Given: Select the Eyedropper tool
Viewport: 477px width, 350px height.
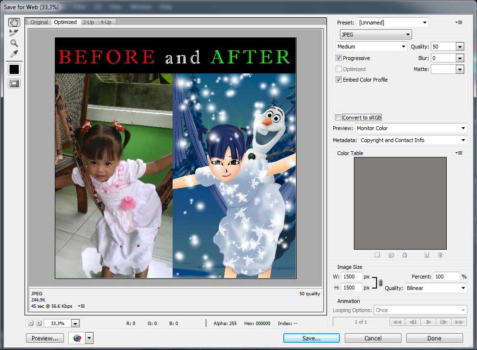Looking at the screenshot, I should pos(14,53).
